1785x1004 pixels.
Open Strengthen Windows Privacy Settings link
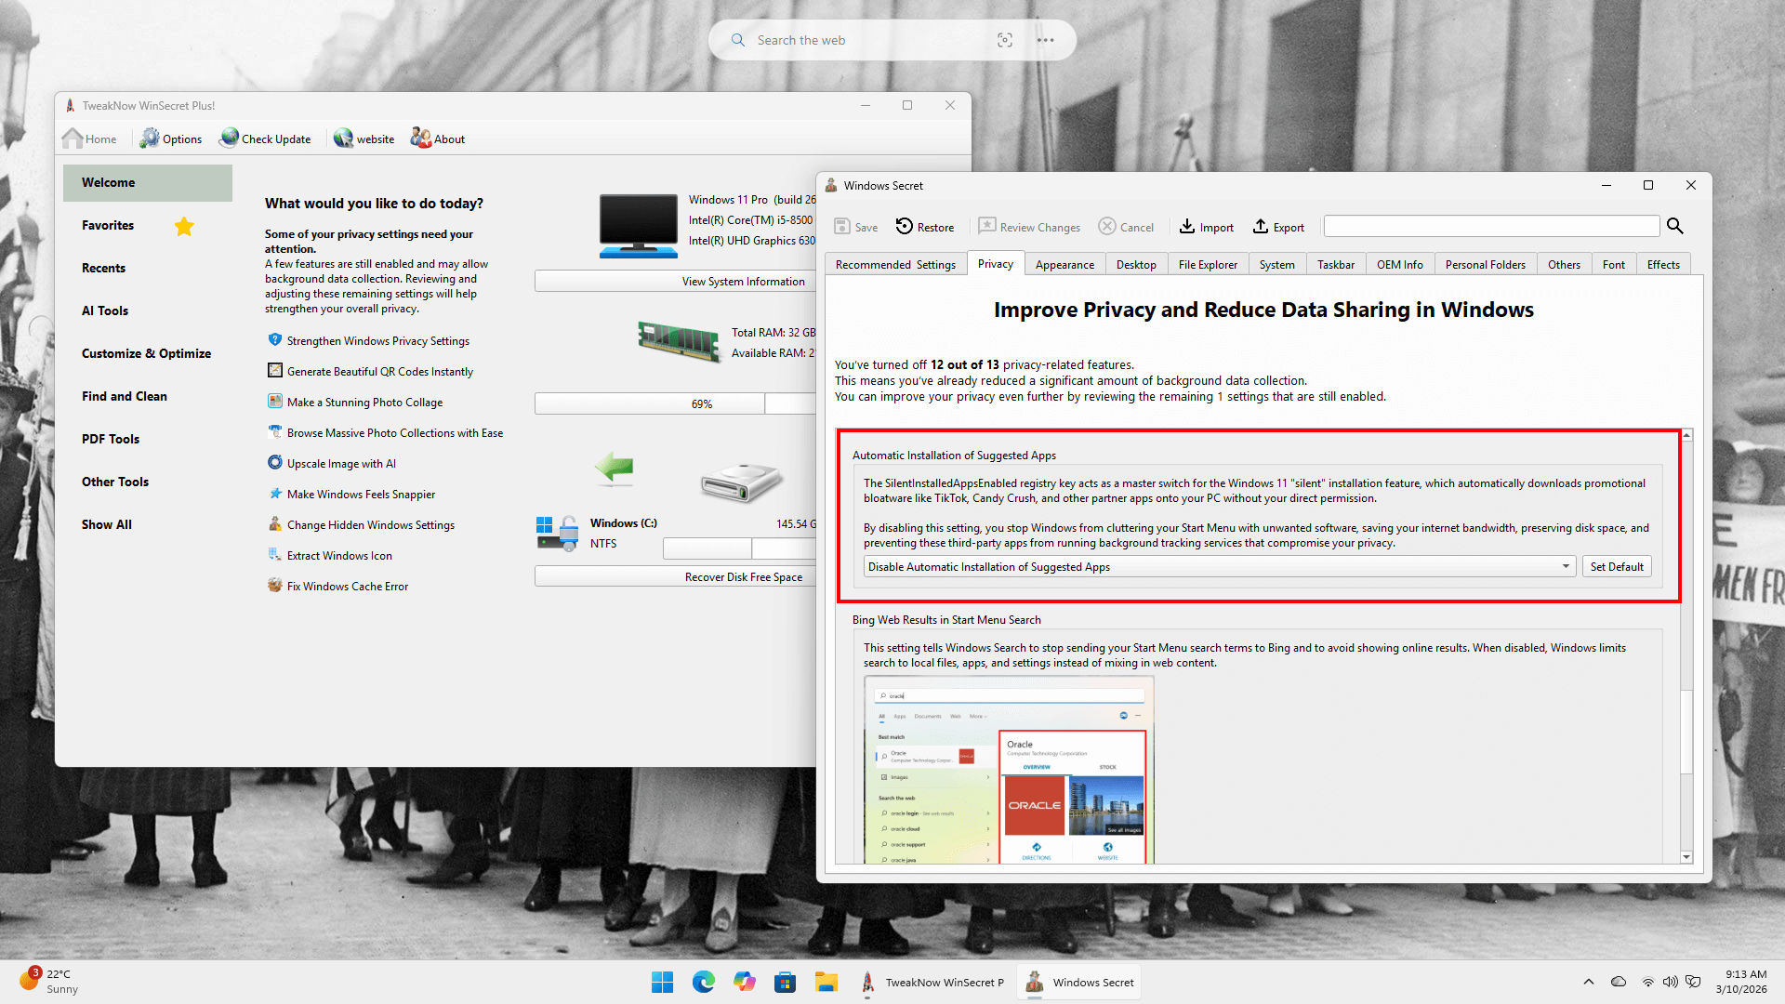pos(377,341)
